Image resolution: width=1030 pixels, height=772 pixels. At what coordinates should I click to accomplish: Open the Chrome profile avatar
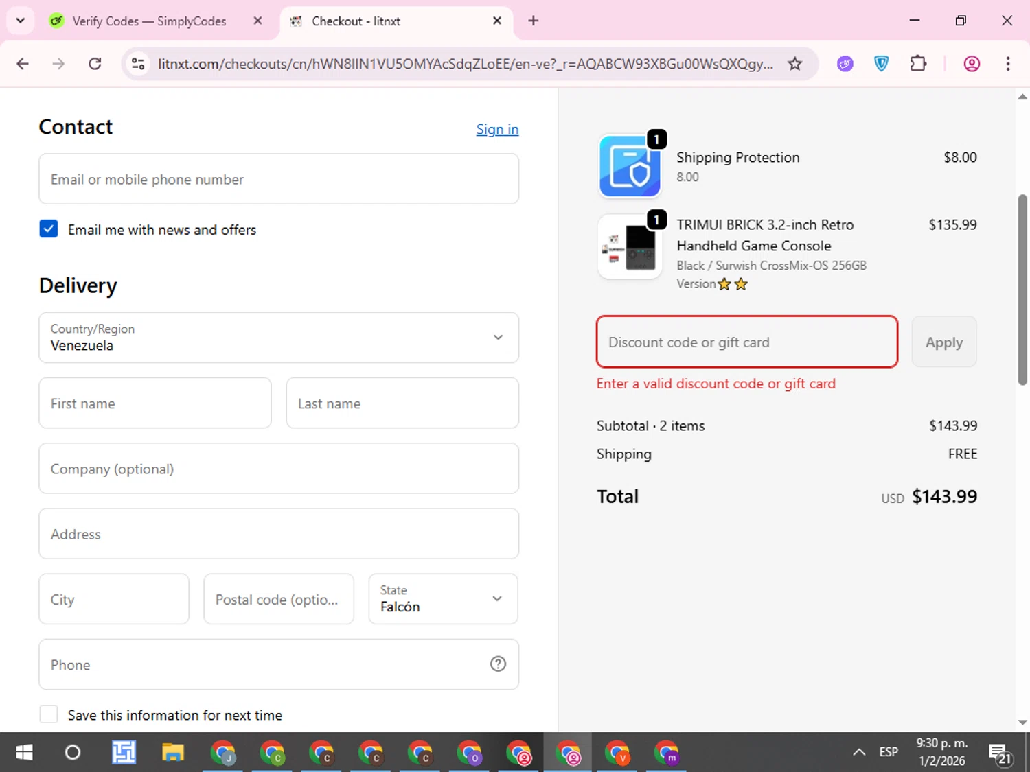click(972, 64)
